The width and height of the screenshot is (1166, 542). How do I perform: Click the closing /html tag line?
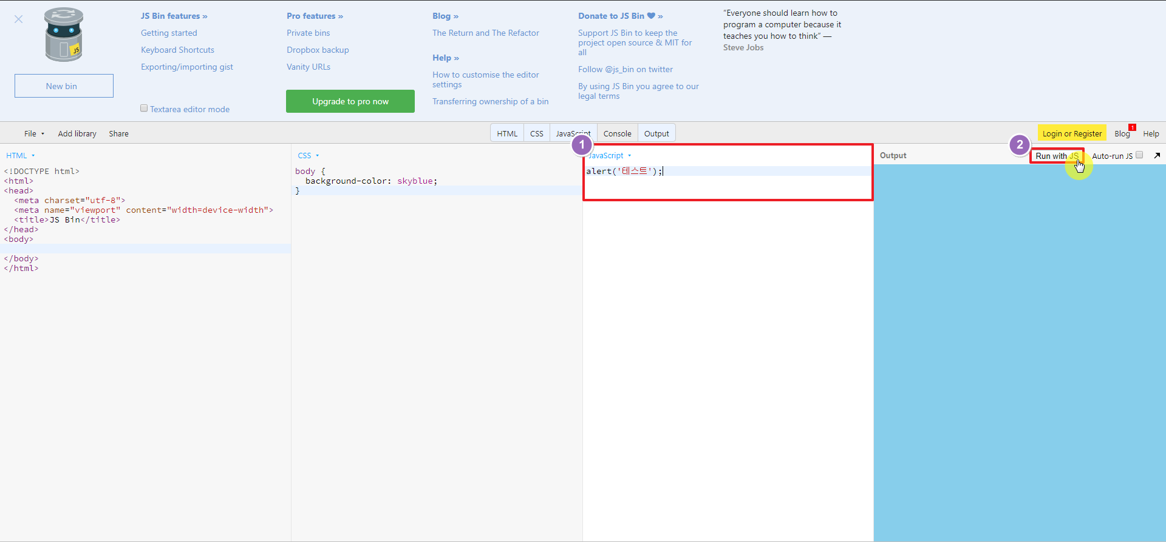[21, 268]
